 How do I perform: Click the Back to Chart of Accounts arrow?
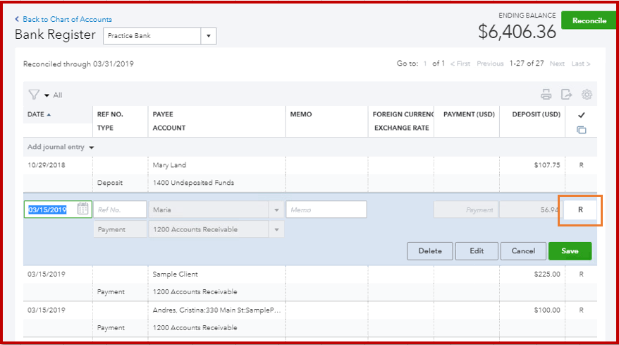pyautogui.click(x=18, y=19)
